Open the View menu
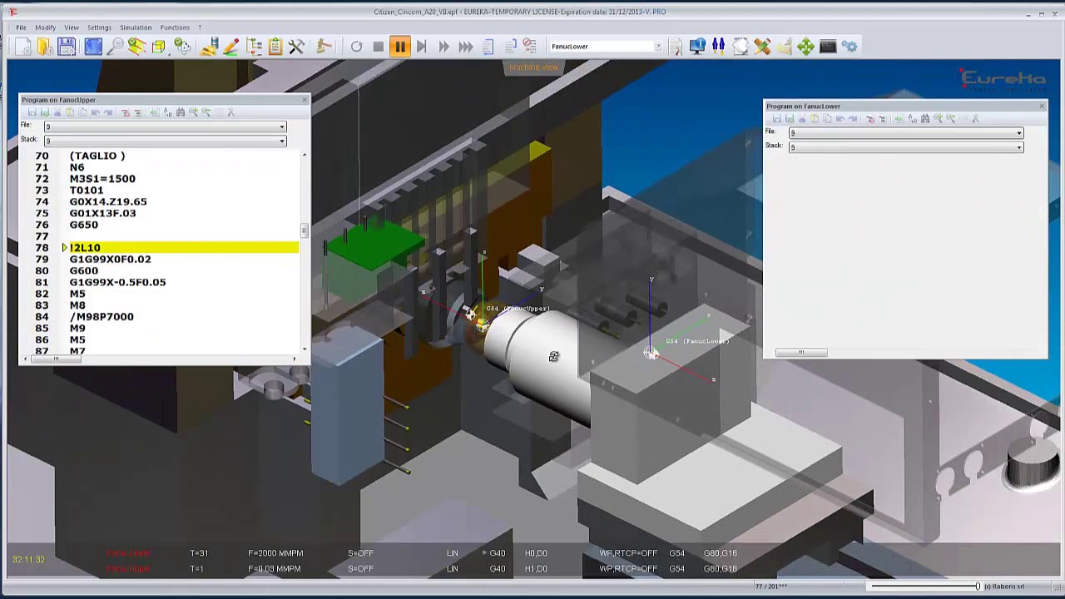Viewport: 1065px width, 599px height. pos(72,27)
